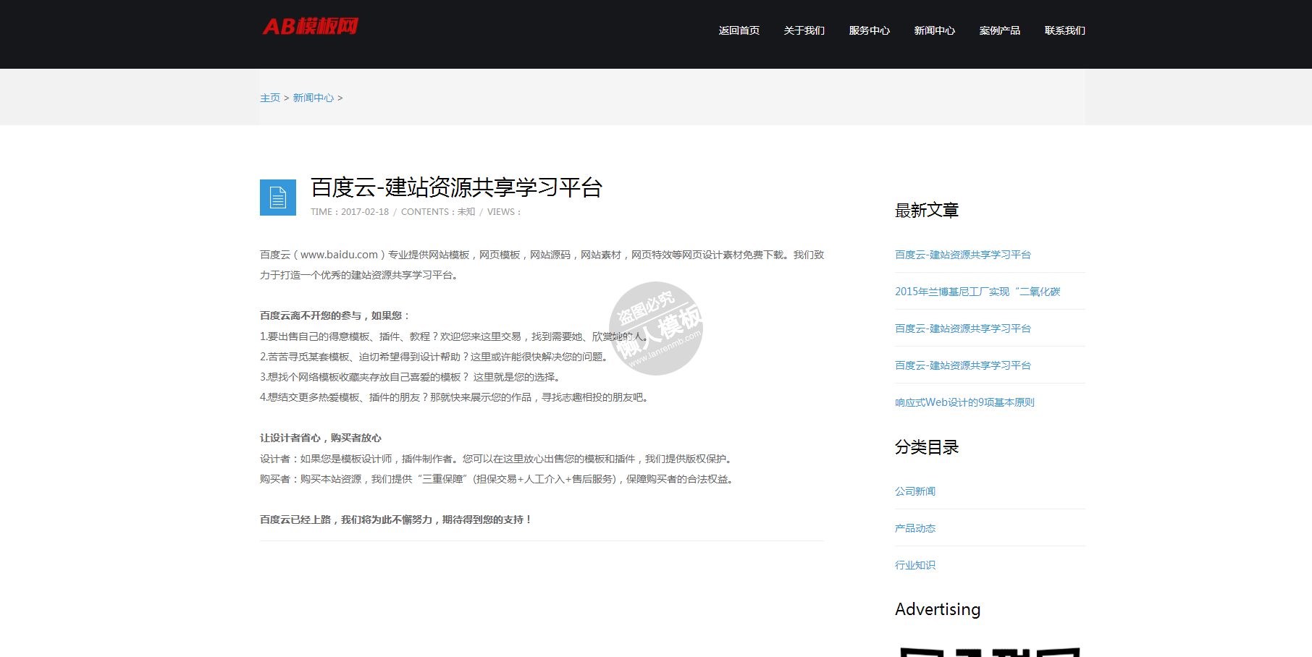Click the blue document icon beside article title
Image resolution: width=1312 pixels, height=657 pixels.
[x=278, y=198]
